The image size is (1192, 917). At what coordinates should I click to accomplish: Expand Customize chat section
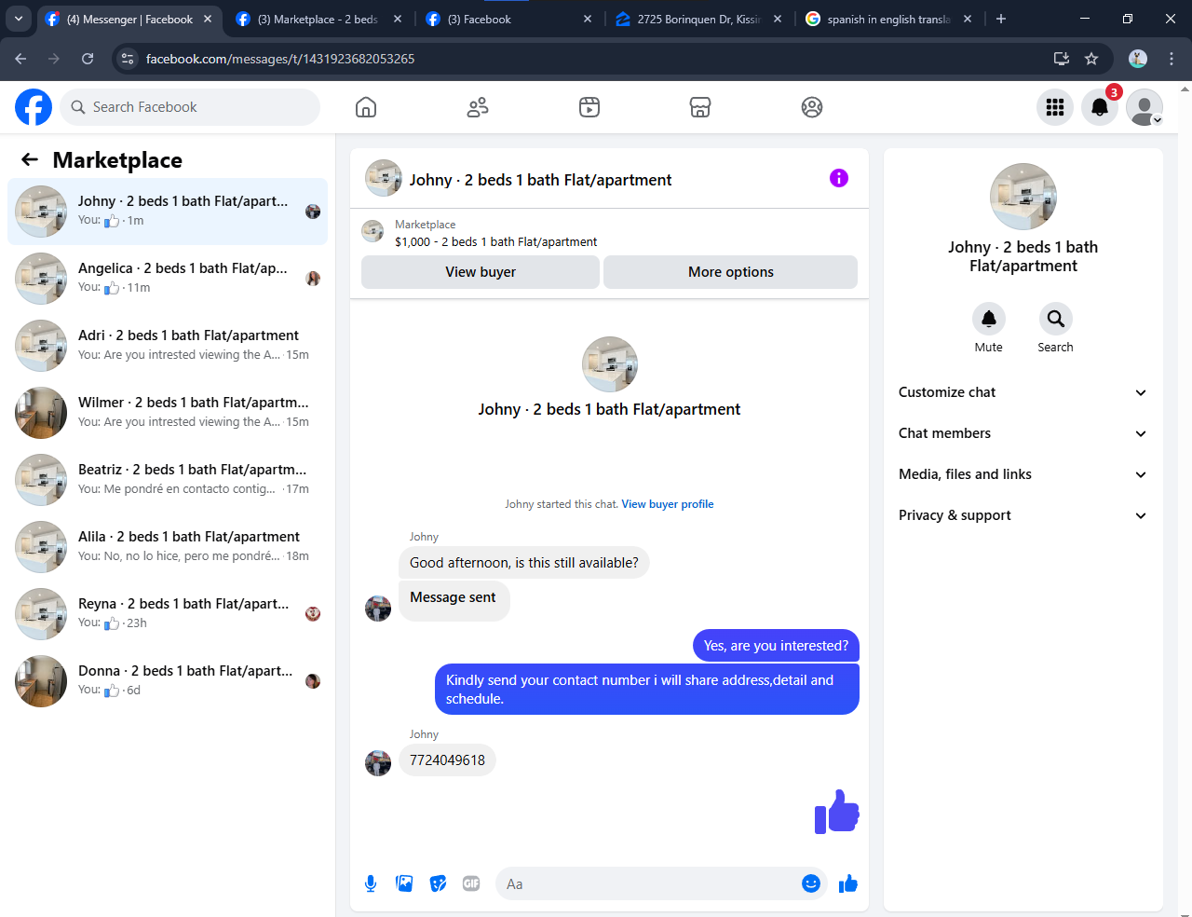(x=1023, y=392)
